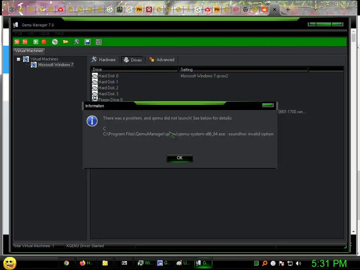This screenshot has width=360, height=270.
Task: Close the active browser tab
Action: 274,9
